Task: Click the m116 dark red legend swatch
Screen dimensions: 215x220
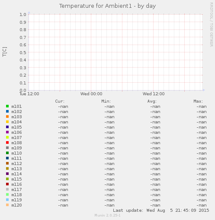Action: 7,184
